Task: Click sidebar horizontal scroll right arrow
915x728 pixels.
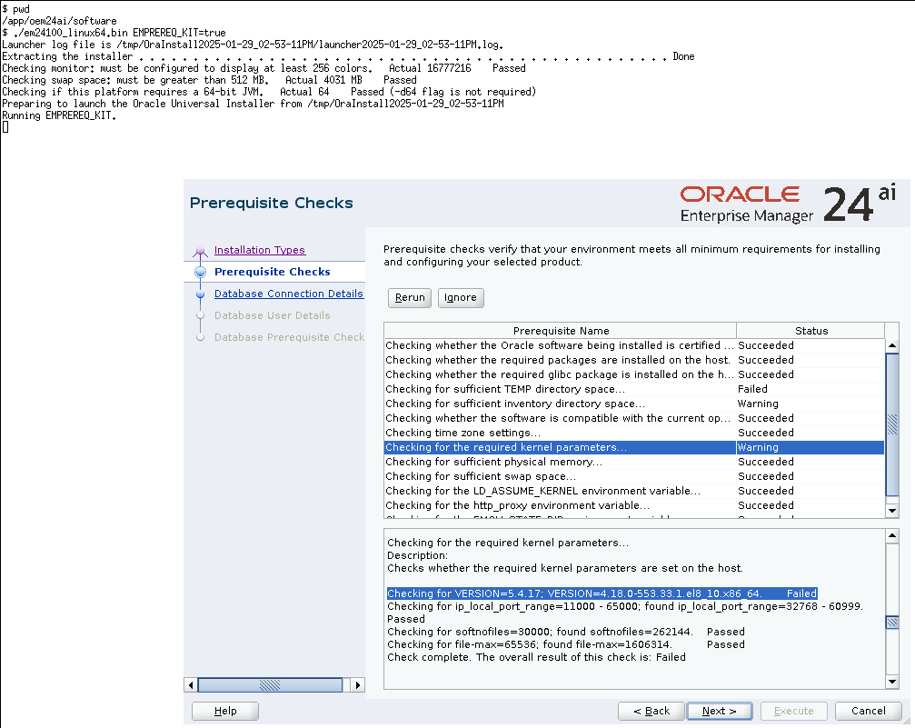Action: (x=358, y=684)
